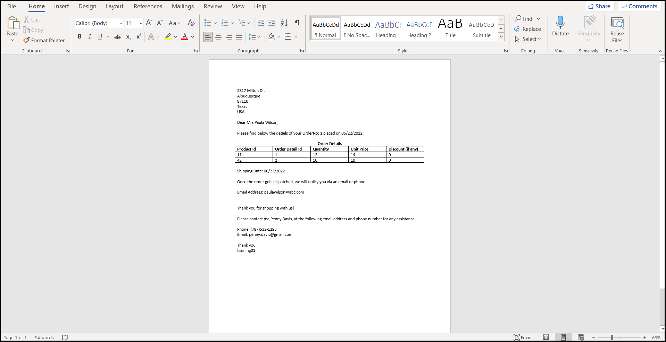
Task: Increase indent of paragraph
Action: (x=272, y=23)
